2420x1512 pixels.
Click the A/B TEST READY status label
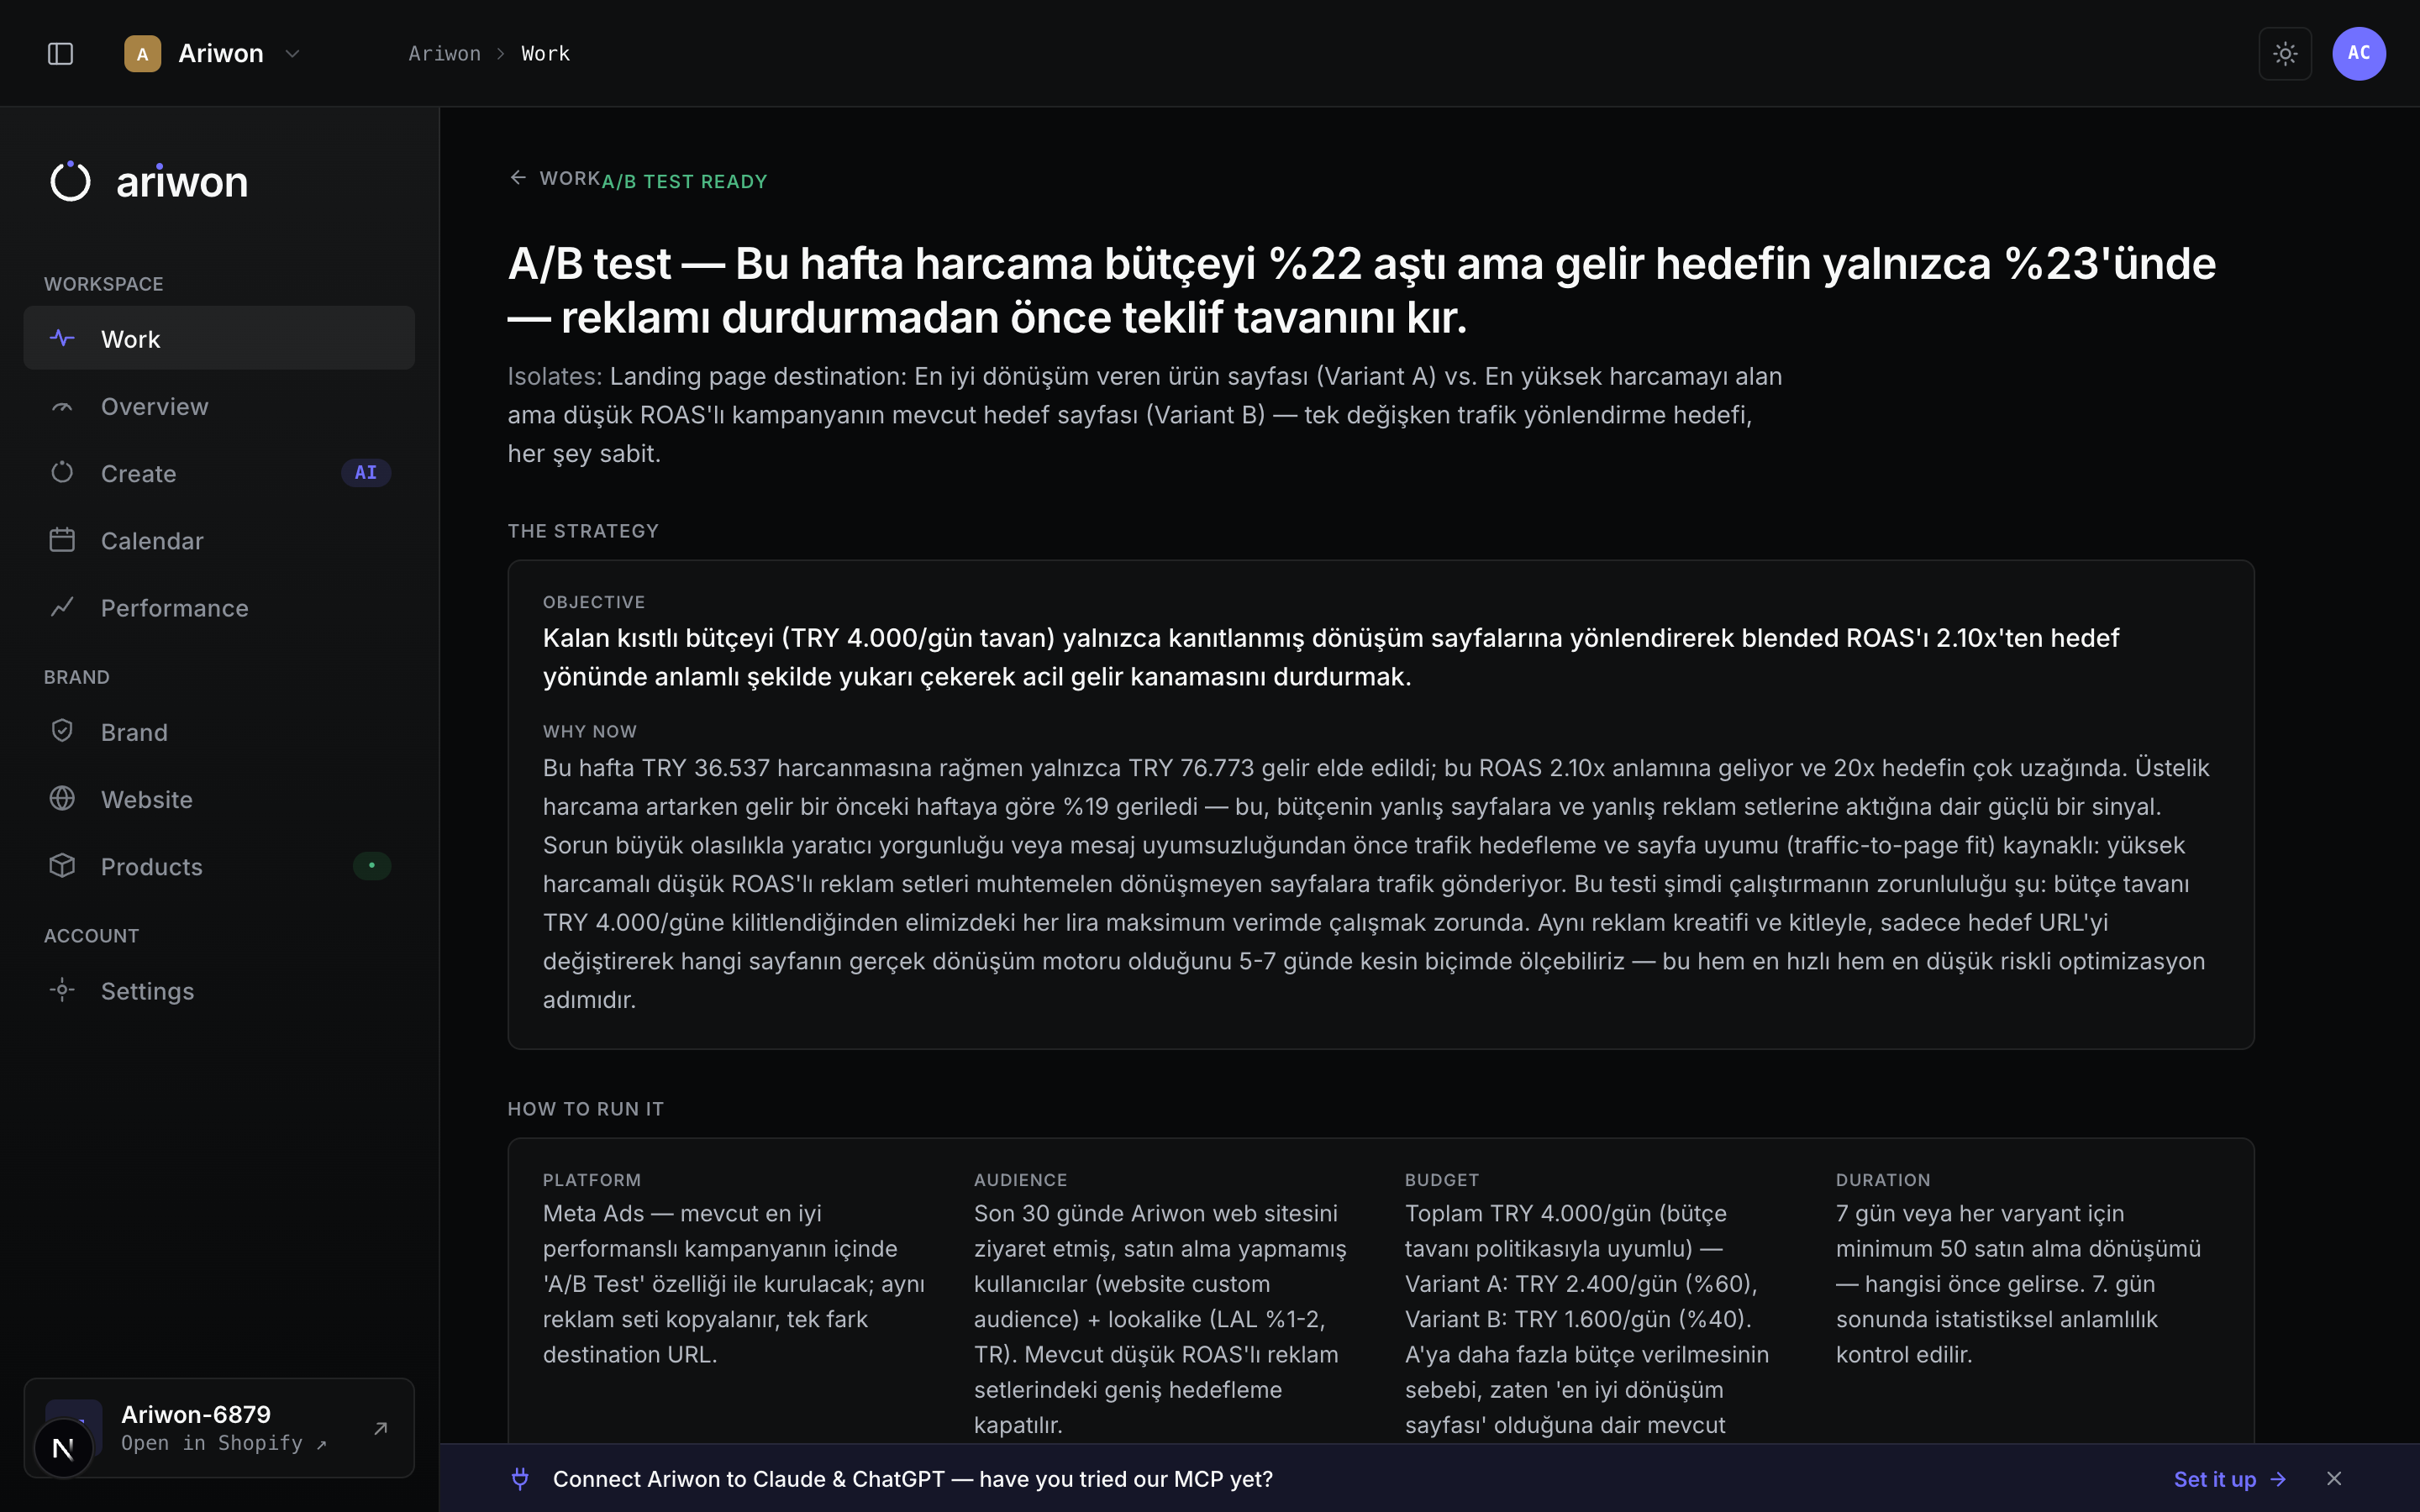(x=685, y=181)
